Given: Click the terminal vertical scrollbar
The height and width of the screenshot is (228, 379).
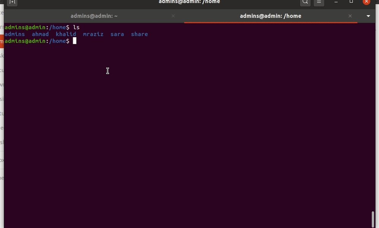Looking at the screenshot, I should click(x=373, y=219).
